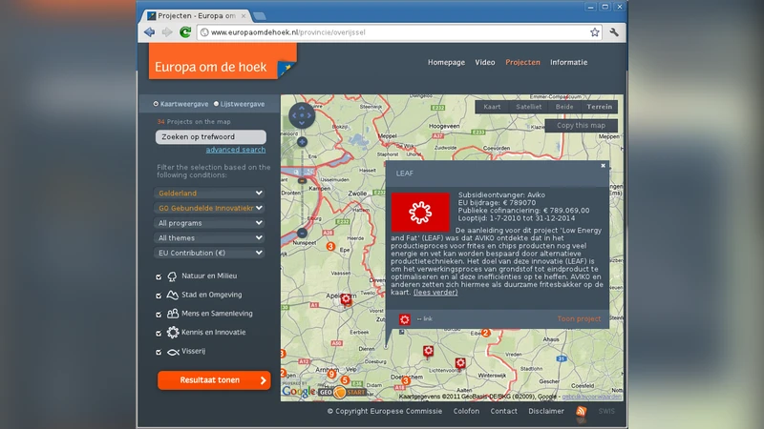Toggle the Visserij checkbox

159,352
